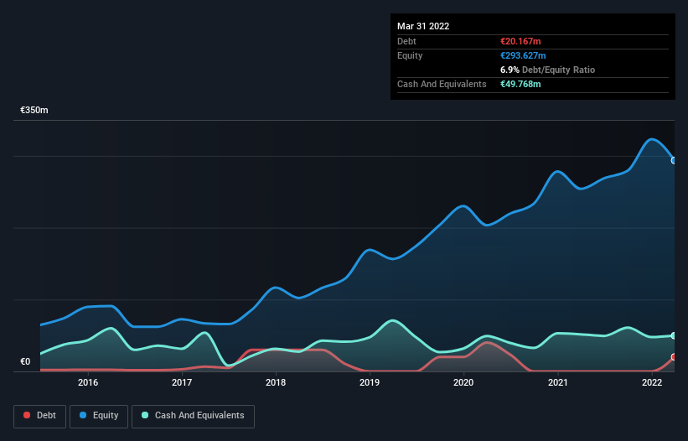The height and width of the screenshot is (441, 688).
Task: Select the Equity endpoint marker on chart
Action: coord(674,161)
